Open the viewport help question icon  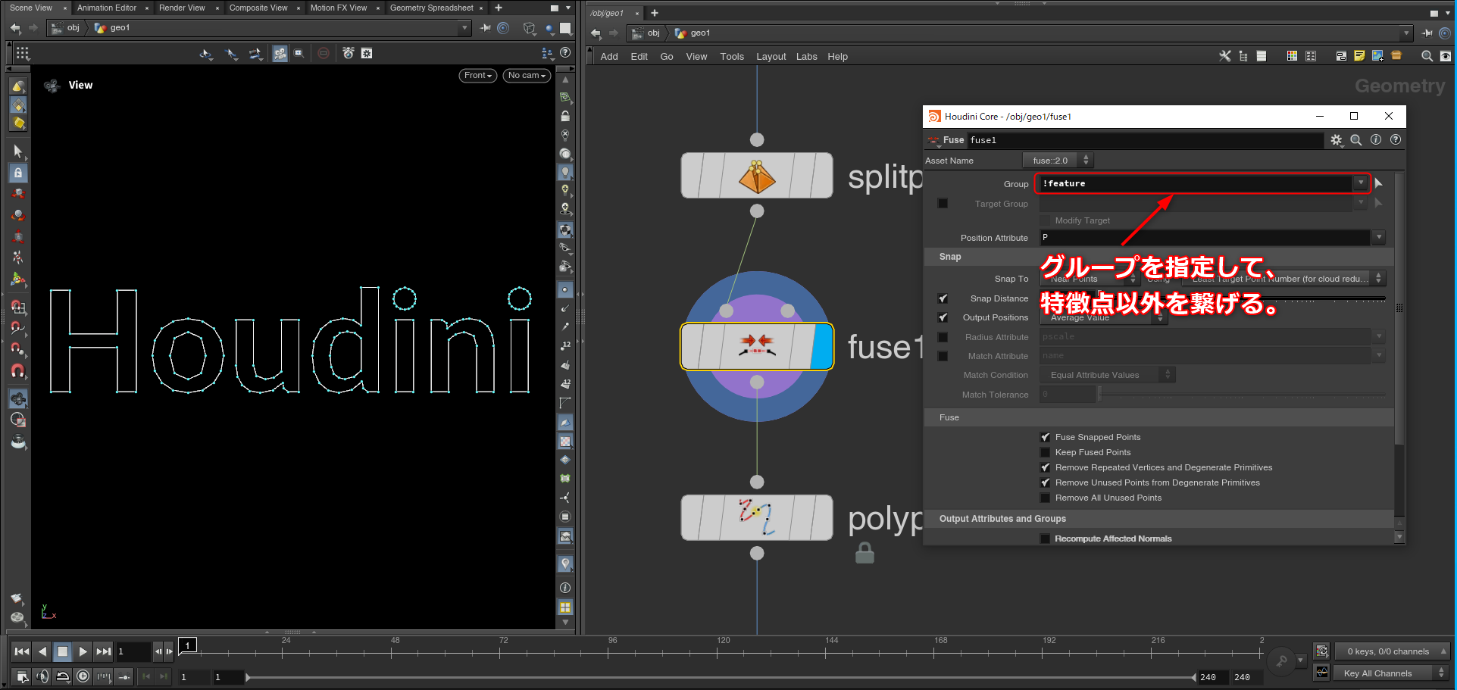tap(565, 52)
